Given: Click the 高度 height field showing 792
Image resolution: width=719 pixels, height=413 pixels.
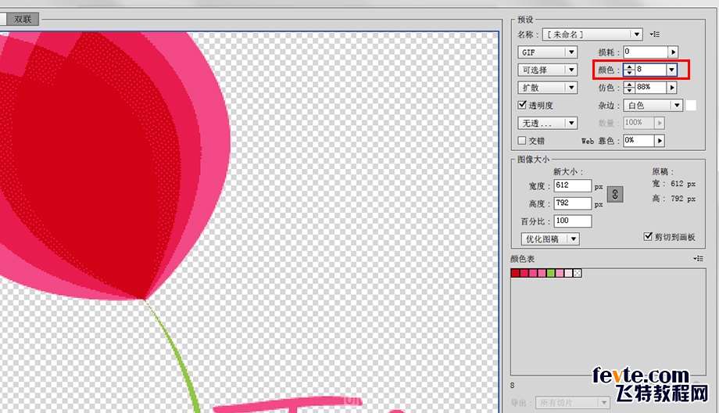Looking at the screenshot, I should [573, 203].
